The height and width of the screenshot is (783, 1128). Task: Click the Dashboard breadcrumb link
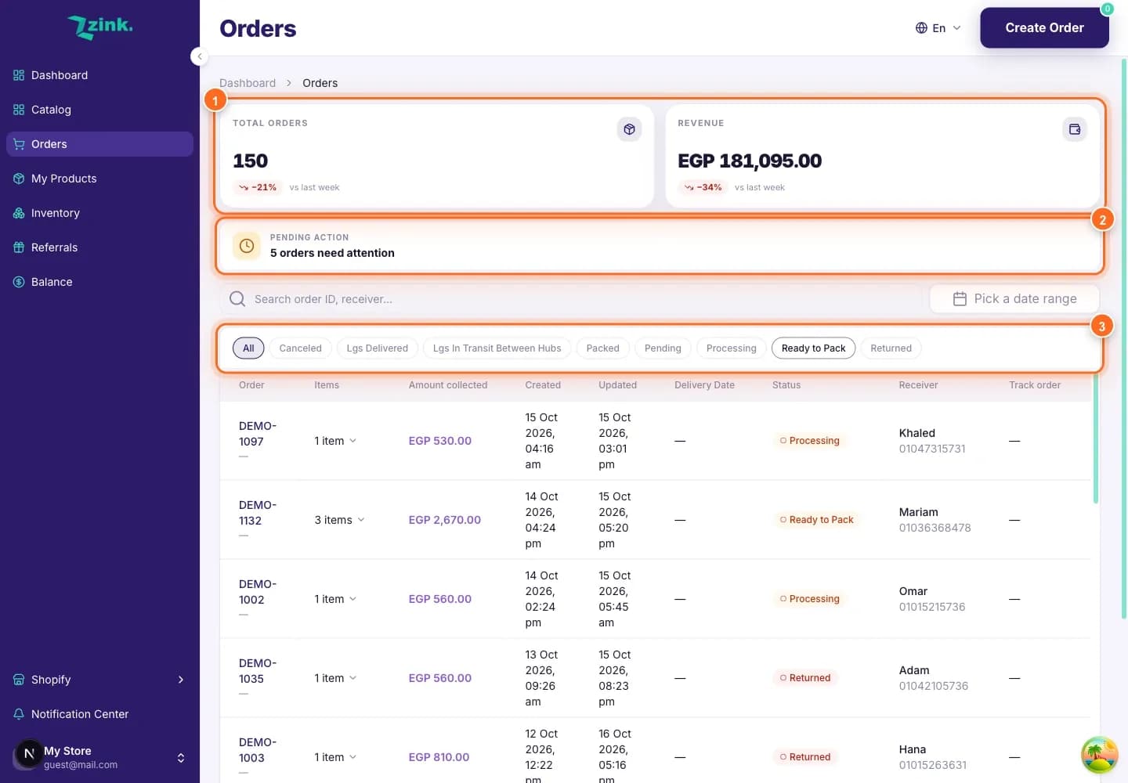tap(248, 83)
